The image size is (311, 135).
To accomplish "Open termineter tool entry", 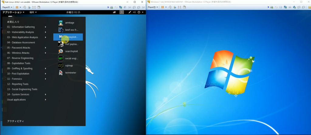I will click(68, 73).
